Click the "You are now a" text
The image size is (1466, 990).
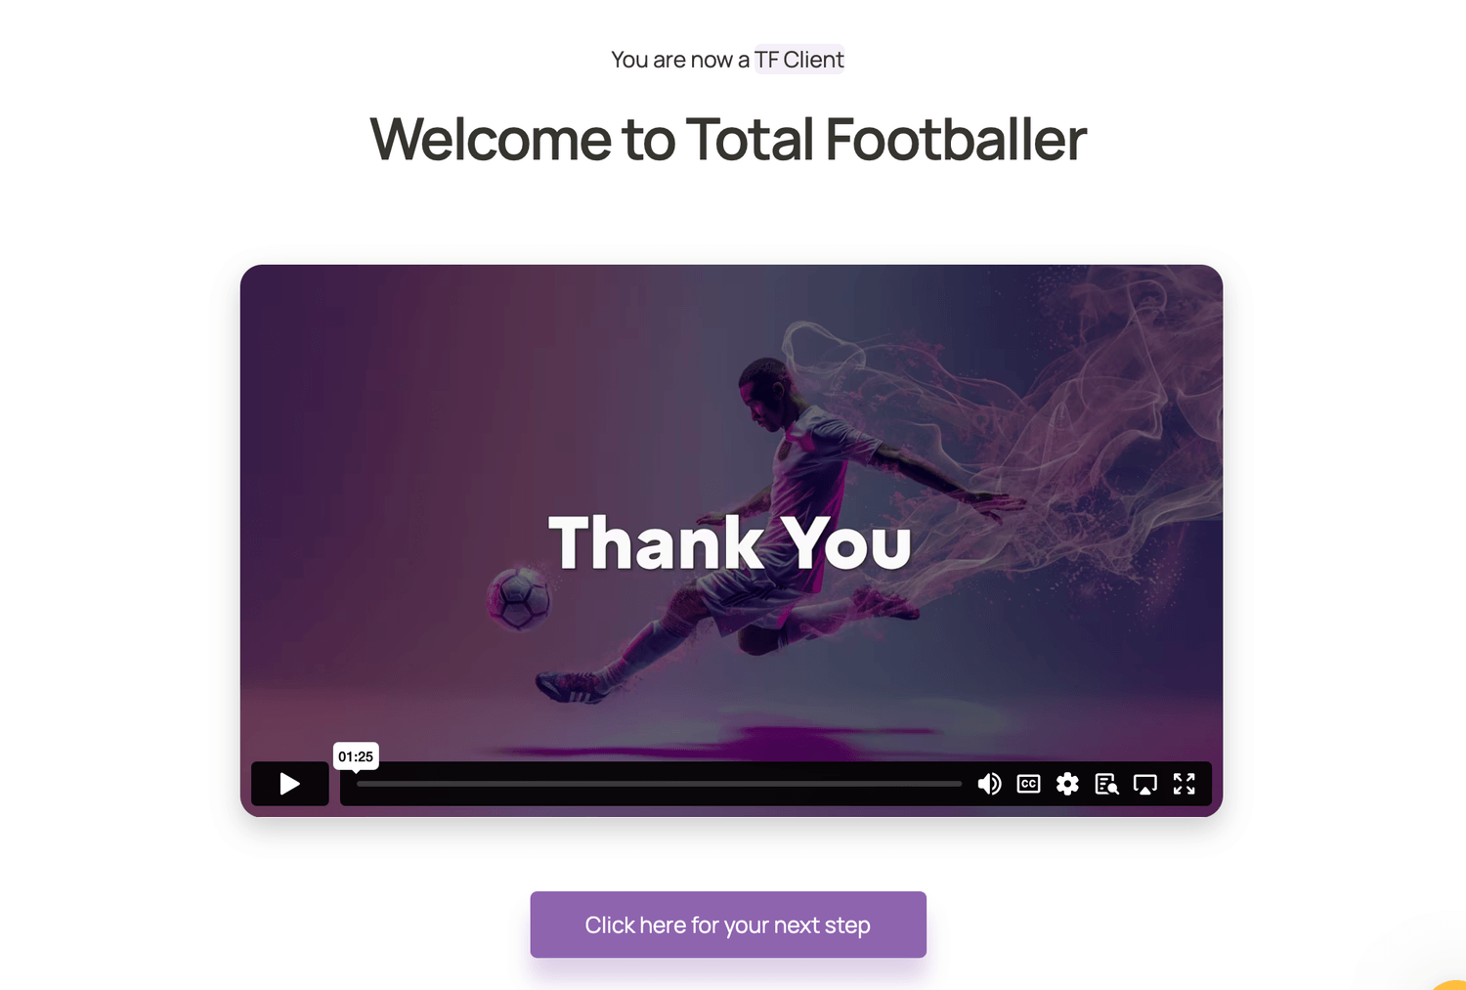point(680,60)
